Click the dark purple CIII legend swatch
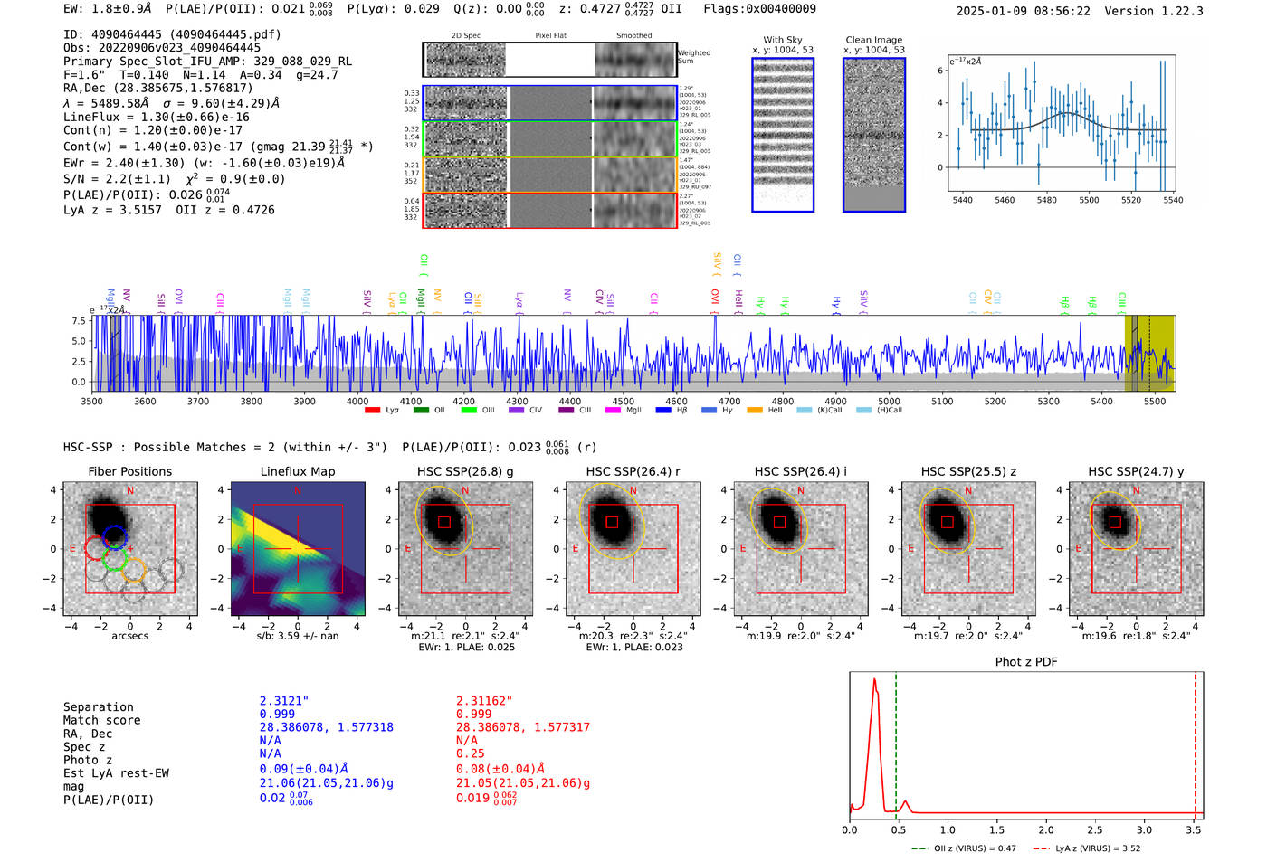 coord(567,411)
